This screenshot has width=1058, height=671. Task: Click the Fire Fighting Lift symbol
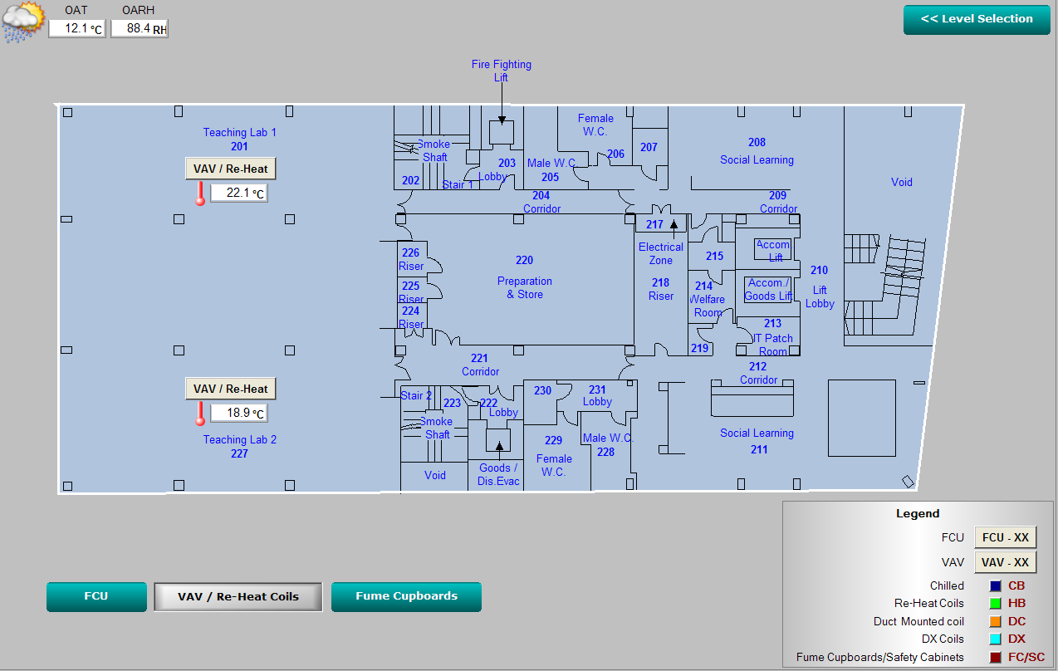[502, 132]
